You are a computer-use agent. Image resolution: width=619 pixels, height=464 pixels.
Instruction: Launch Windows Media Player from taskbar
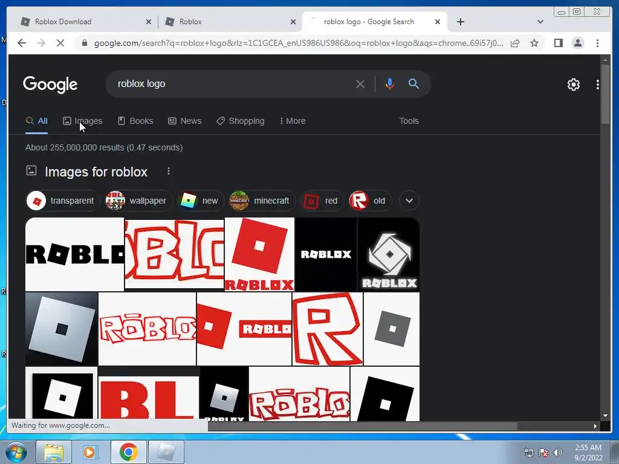(x=91, y=452)
